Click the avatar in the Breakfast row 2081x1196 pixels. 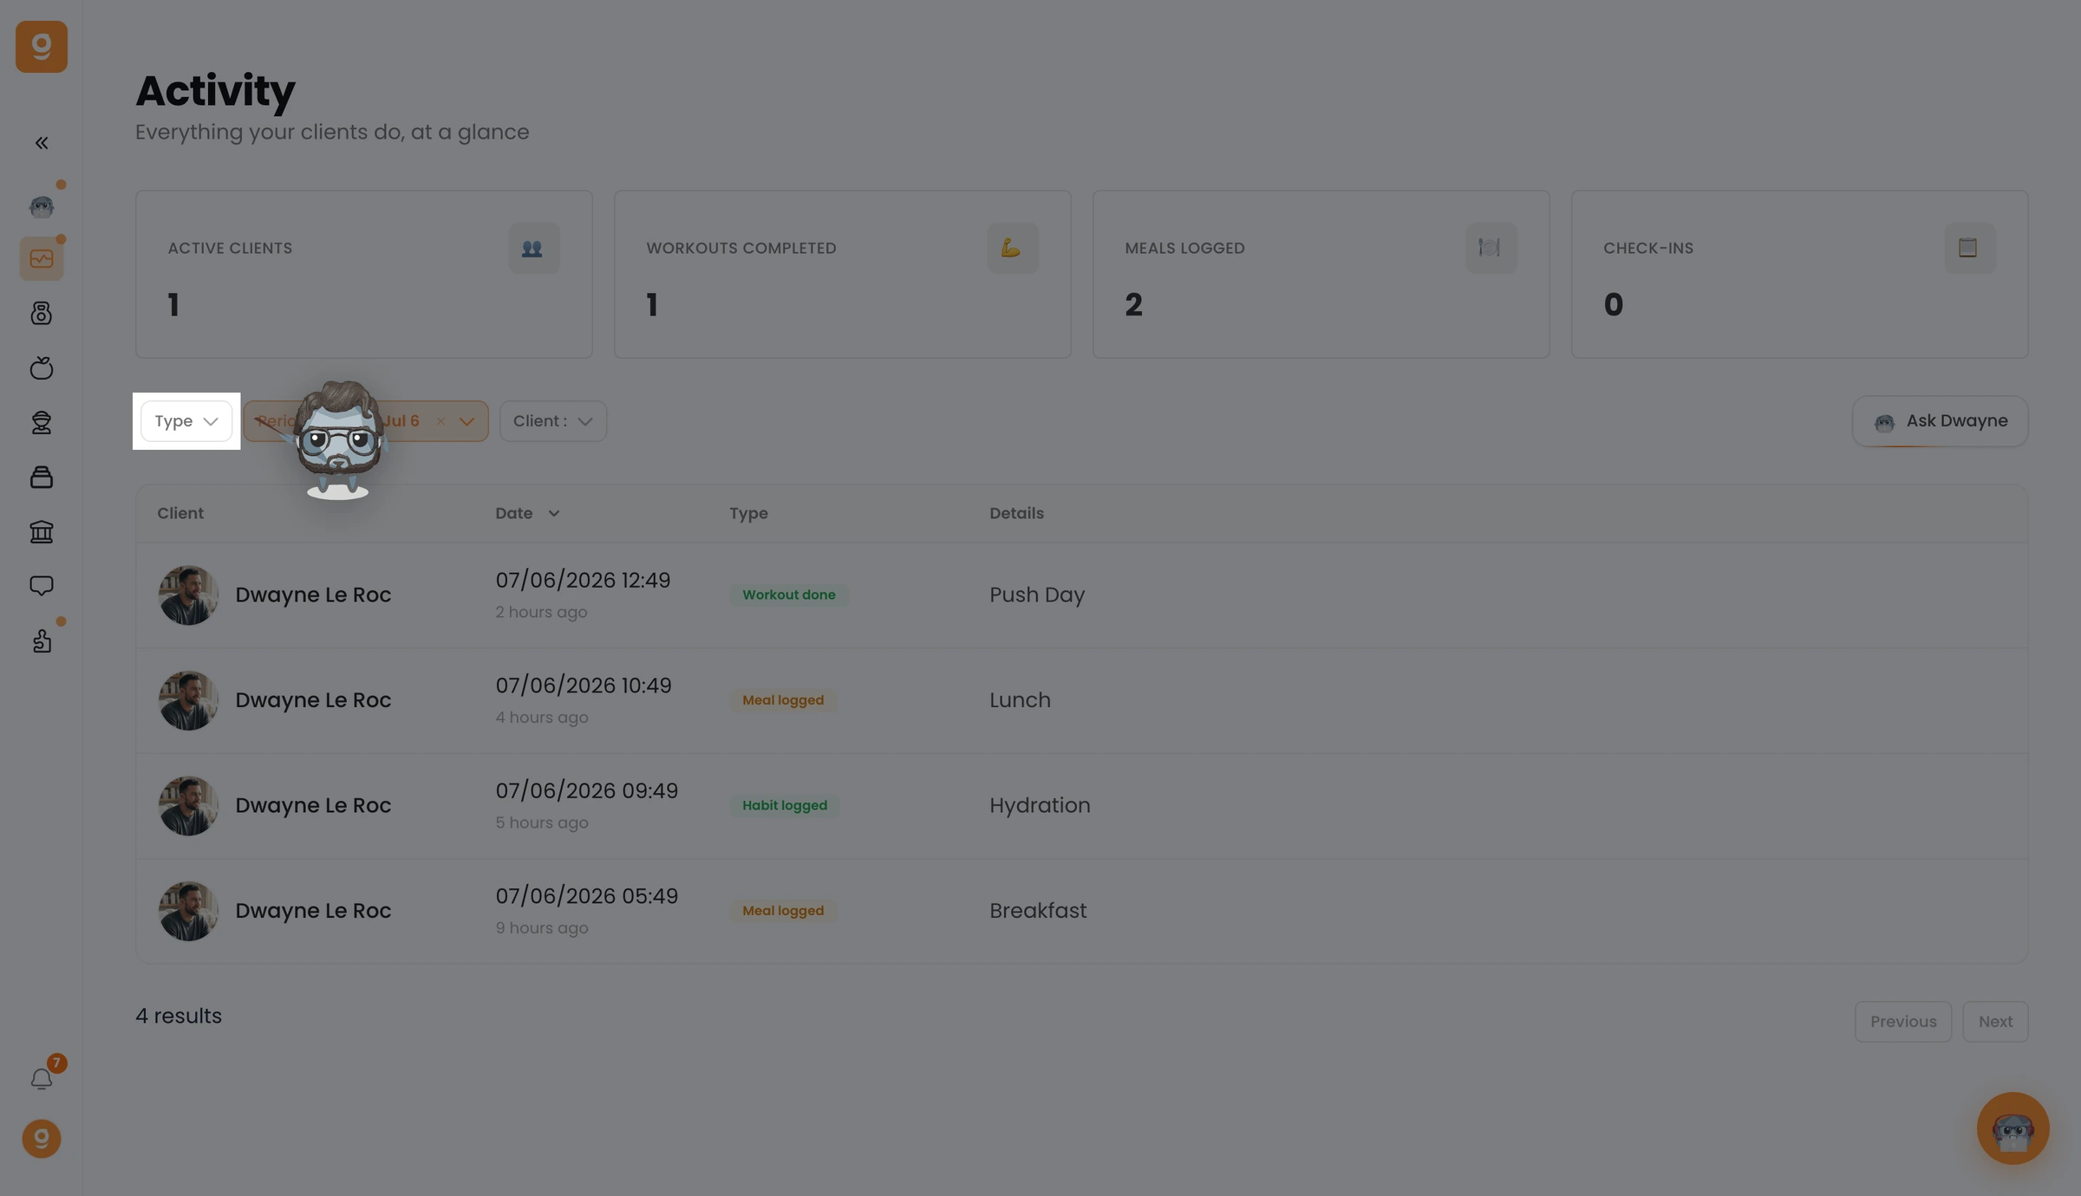(x=187, y=911)
